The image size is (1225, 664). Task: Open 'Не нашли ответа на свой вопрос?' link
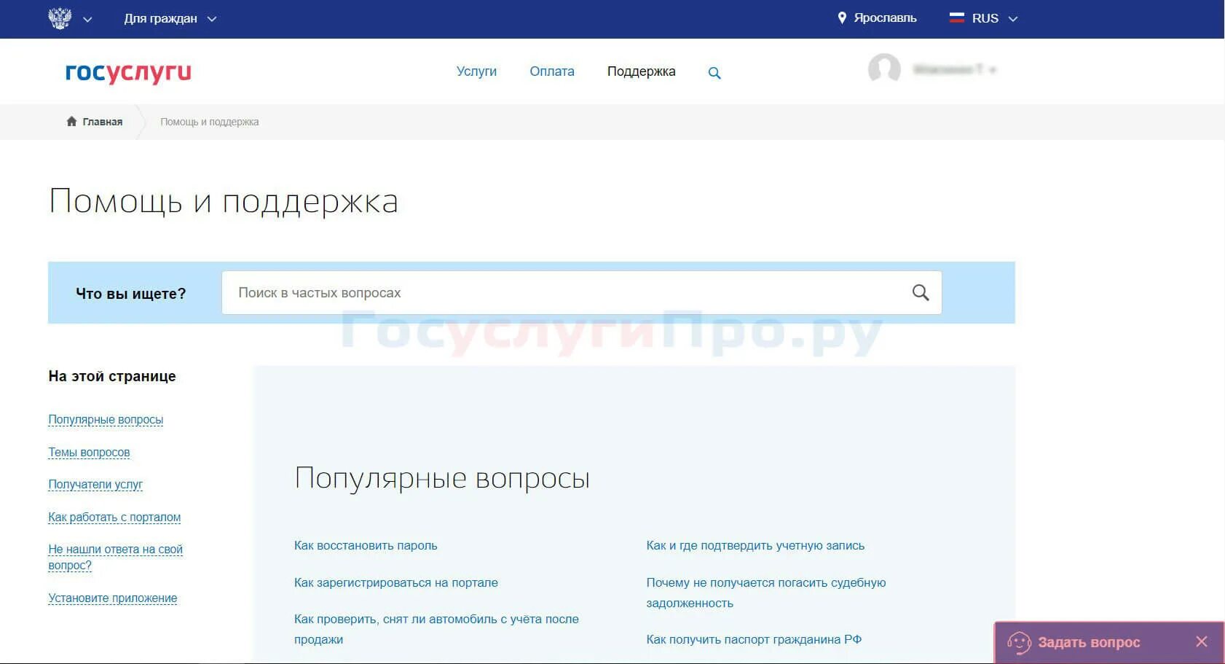tap(115, 558)
